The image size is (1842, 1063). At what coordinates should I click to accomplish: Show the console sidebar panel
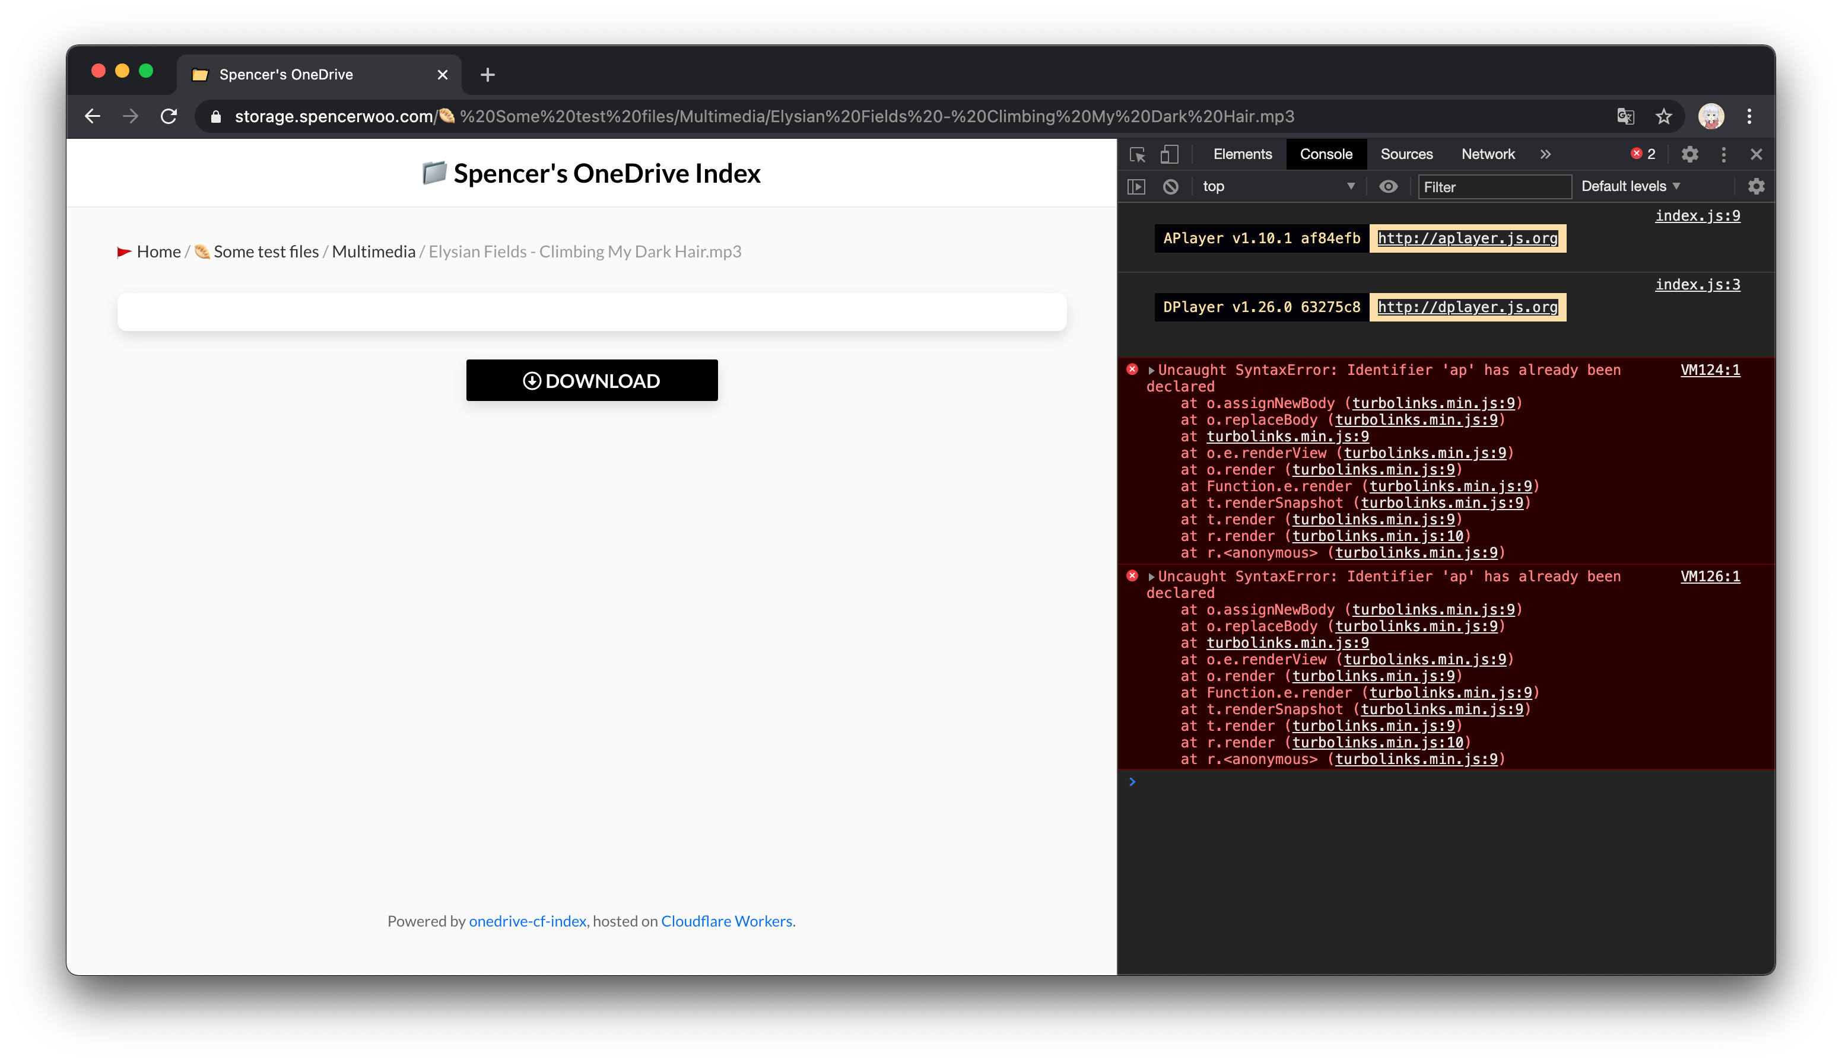pyautogui.click(x=1137, y=186)
